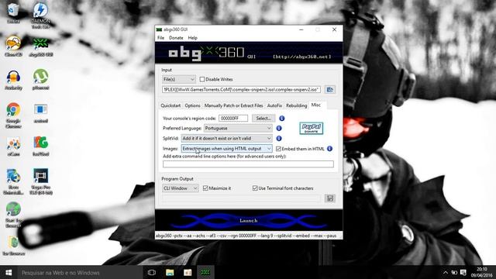The image size is (496, 279).
Task: Open the File menu
Action: [x=160, y=38]
